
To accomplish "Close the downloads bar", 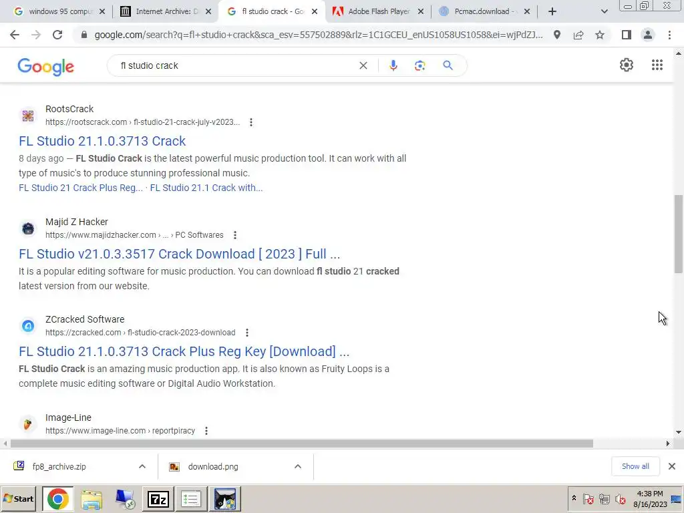I will coord(672,466).
